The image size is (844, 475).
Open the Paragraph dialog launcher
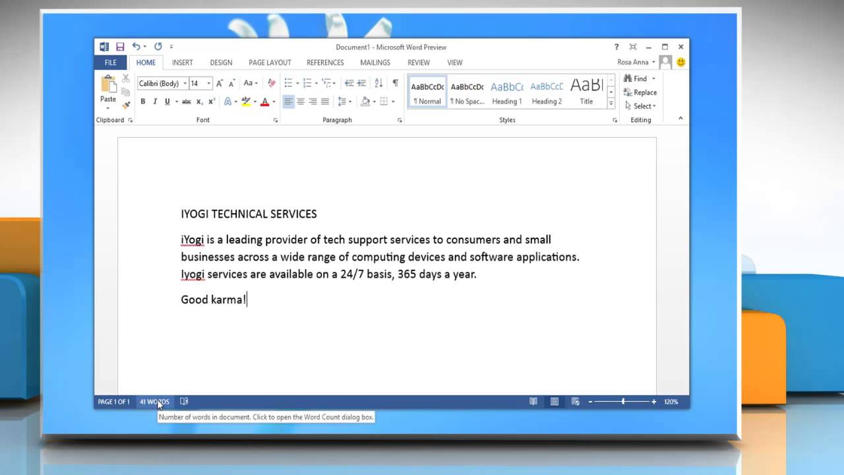pos(400,120)
